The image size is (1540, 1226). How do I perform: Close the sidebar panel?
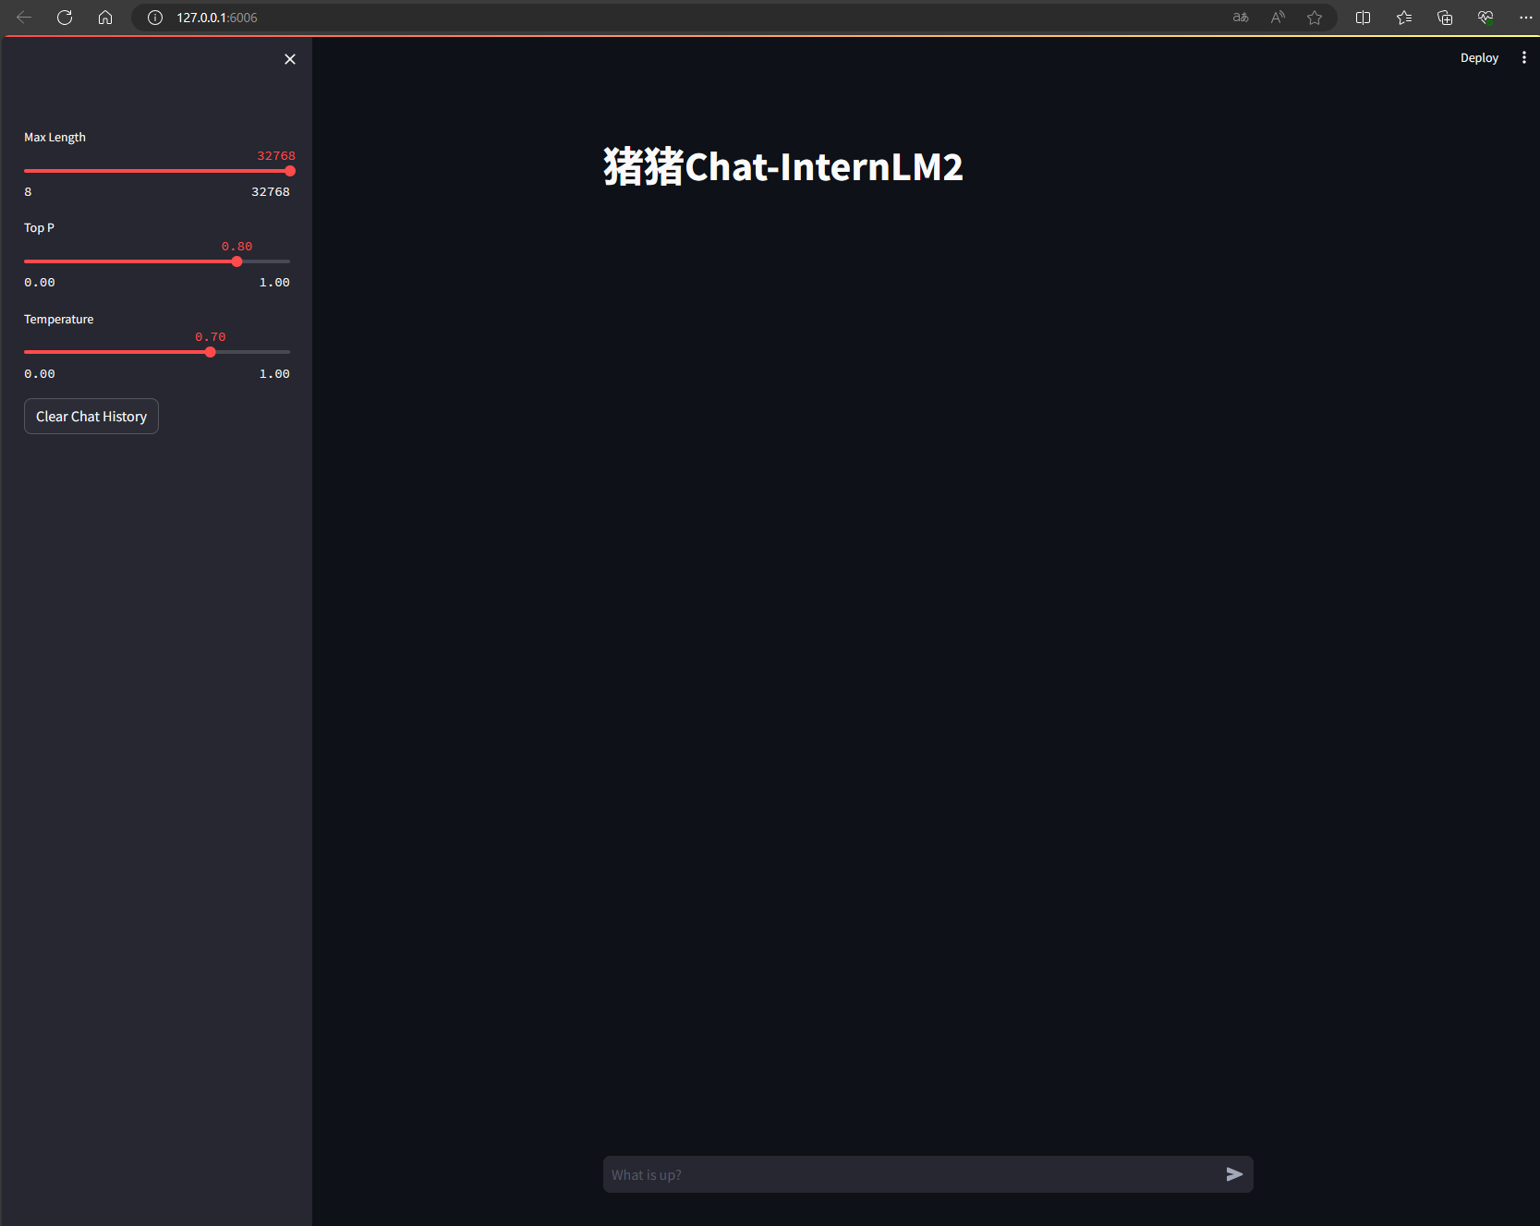point(290,59)
